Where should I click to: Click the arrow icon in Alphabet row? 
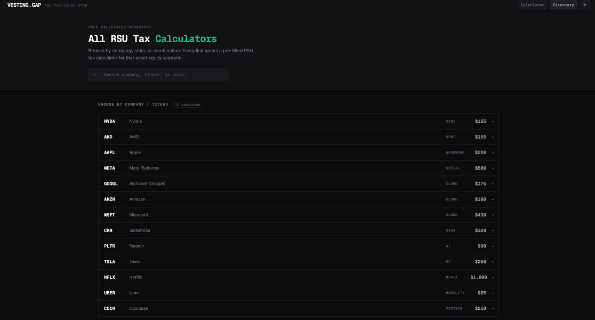[x=493, y=183]
